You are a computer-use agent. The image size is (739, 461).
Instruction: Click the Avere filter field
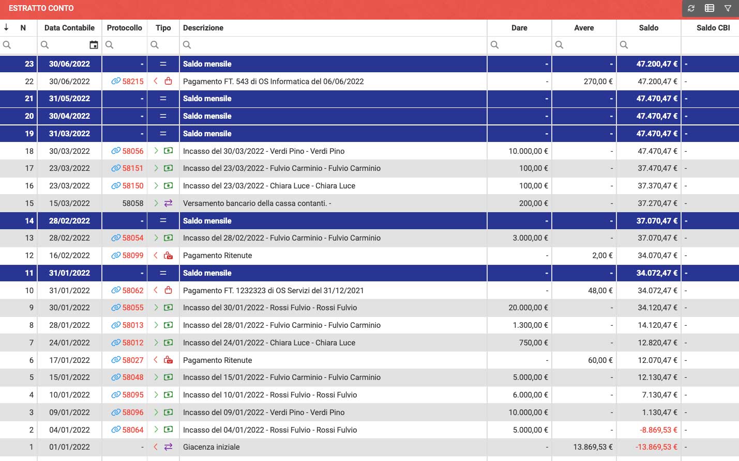click(x=584, y=45)
